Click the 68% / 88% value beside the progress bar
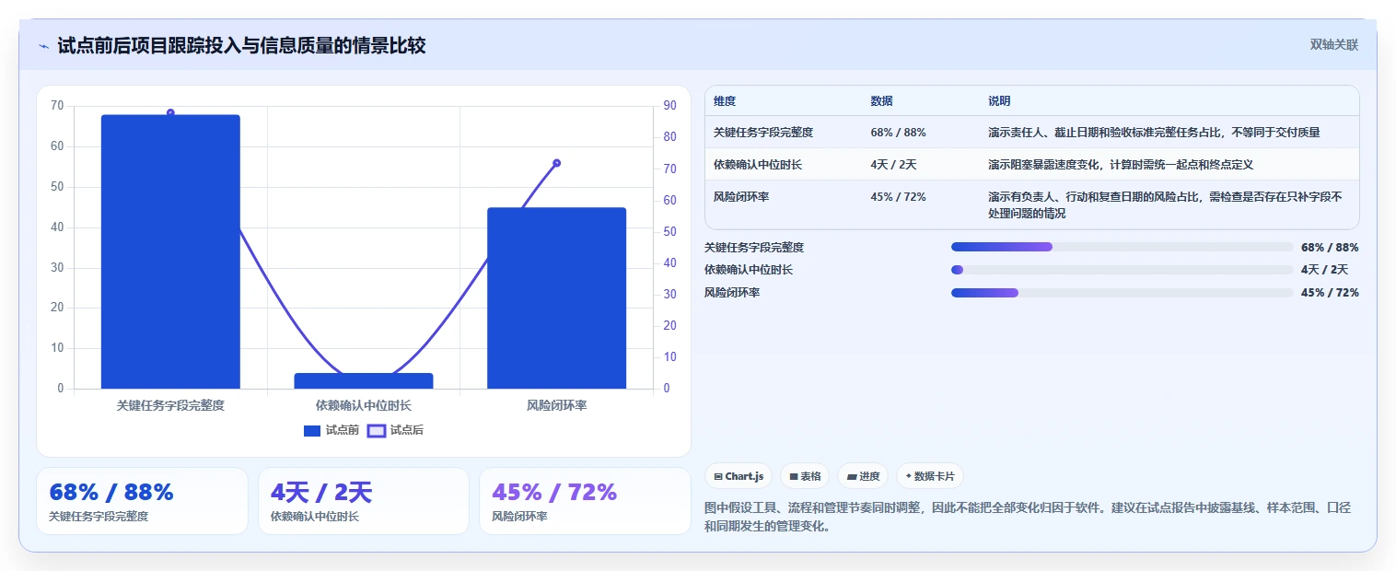 [1330, 247]
